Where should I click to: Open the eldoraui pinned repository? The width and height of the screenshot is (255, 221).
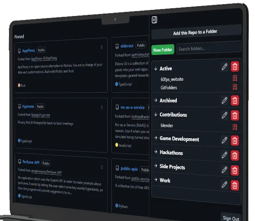pos(127,46)
